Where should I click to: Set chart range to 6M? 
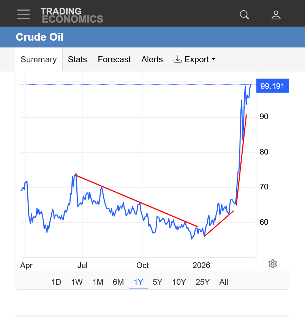tap(119, 282)
